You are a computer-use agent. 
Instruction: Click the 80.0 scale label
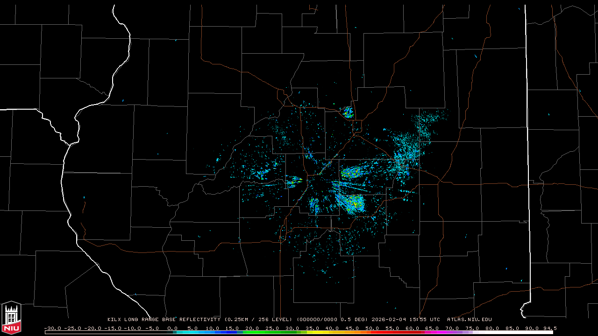[x=492, y=328]
